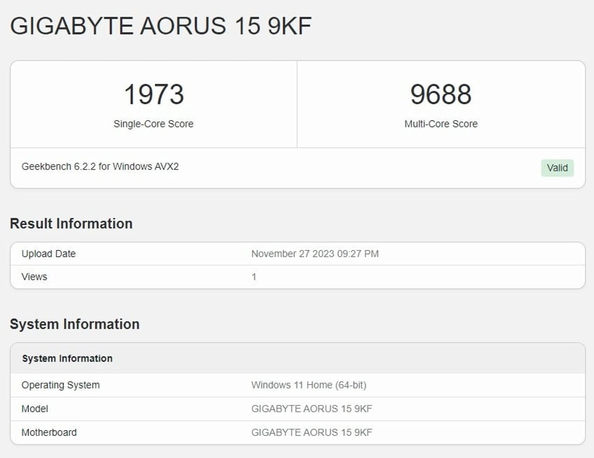Click the GIGABYTE AORUS 15 9KF page title
The image size is (594, 458).
pos(161,26)
